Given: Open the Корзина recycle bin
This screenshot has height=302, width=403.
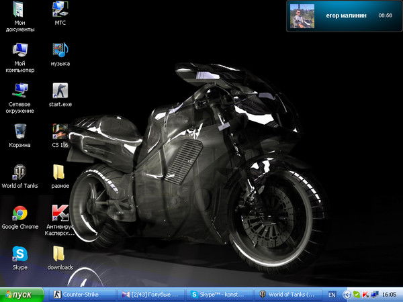Looking at the screenshot, I should [x=19, y=130].
